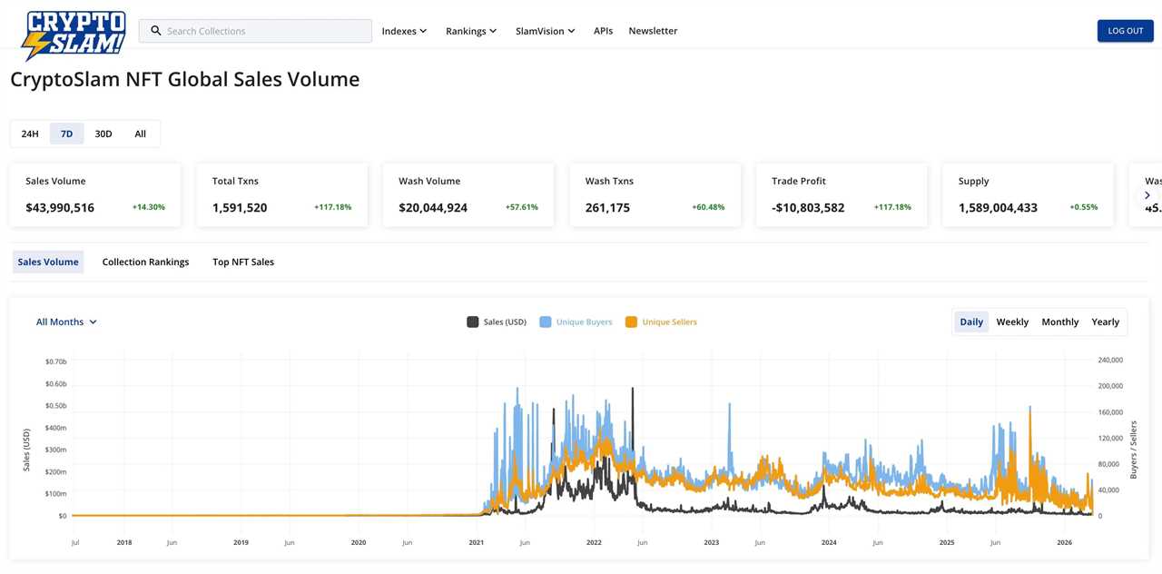Click the Sales Volume stat card
Viewport: 1162px width, 574px height.
click(x=94, y=194)
